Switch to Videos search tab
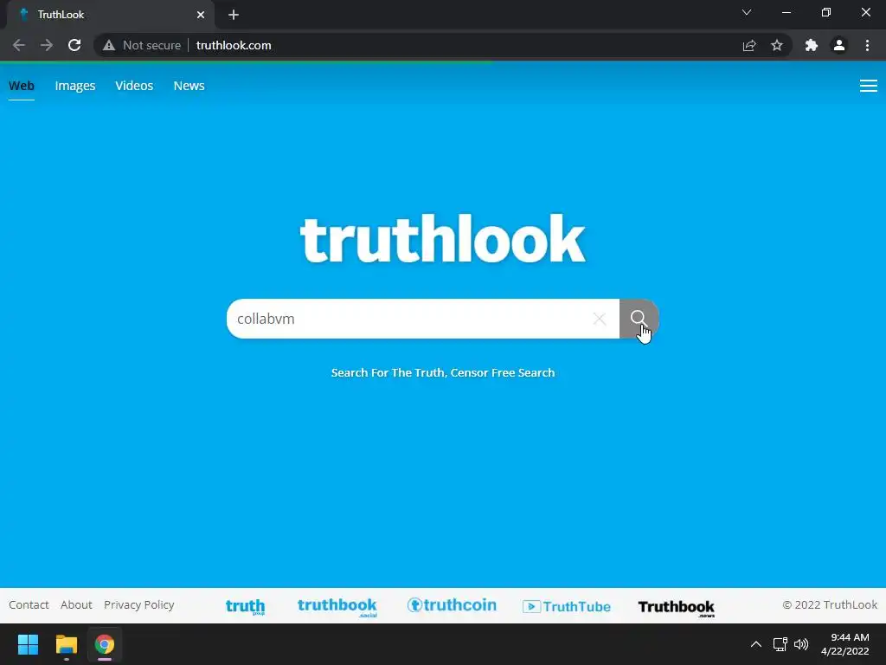This screenshot has width=886, height=665. [x=134, y=86]
